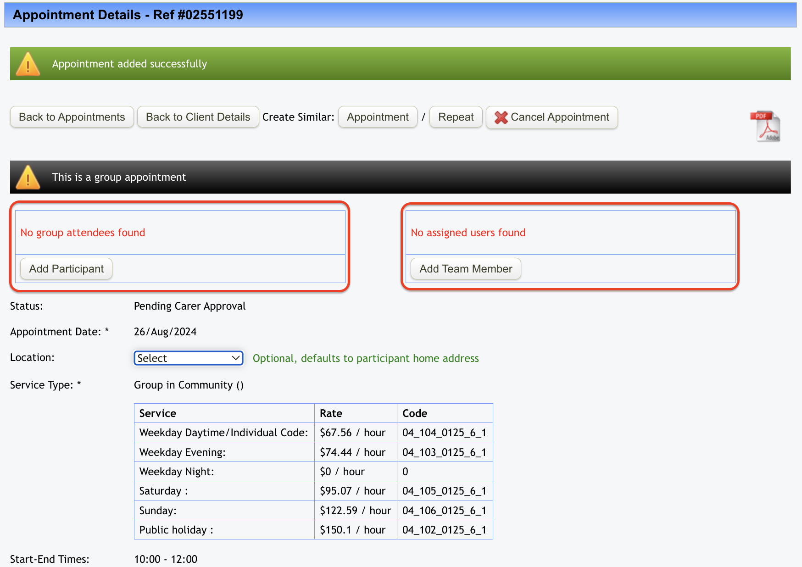Click appointment date 26/Aug/2024
The width and height of the screenshot is (802, 567).
[x=165, y=332]
